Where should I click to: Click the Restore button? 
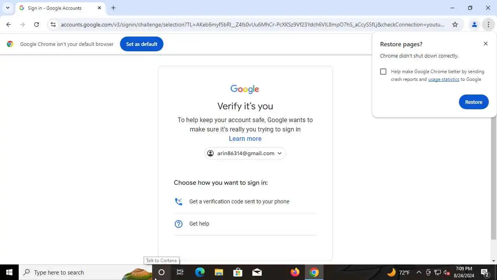tap(474, 102)
